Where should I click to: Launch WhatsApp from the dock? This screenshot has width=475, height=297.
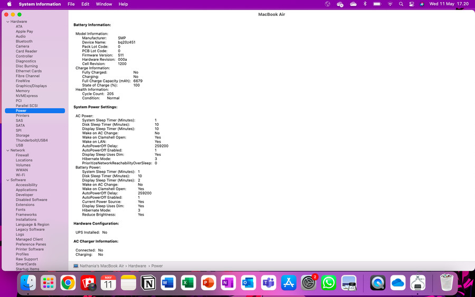[x=329, y=283]
